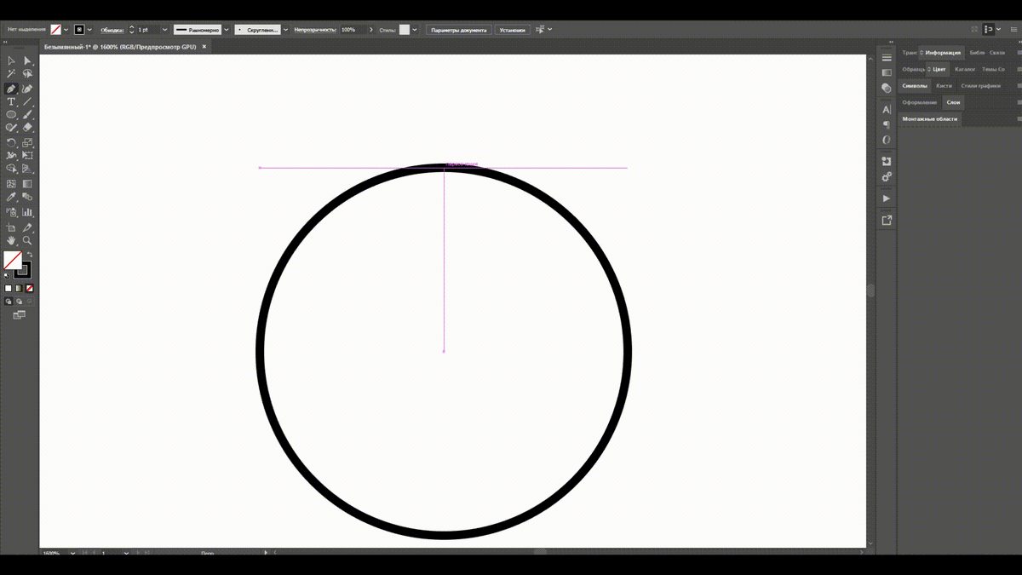Screen dimensions: 1022x575
Task: Open the brush definition dropdown
Action: [285, 30]
